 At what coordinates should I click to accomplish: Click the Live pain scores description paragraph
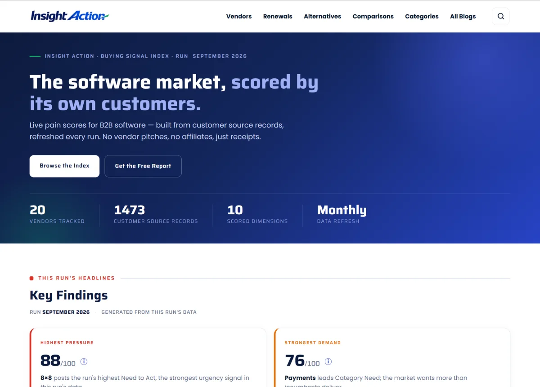pos(157,130)
